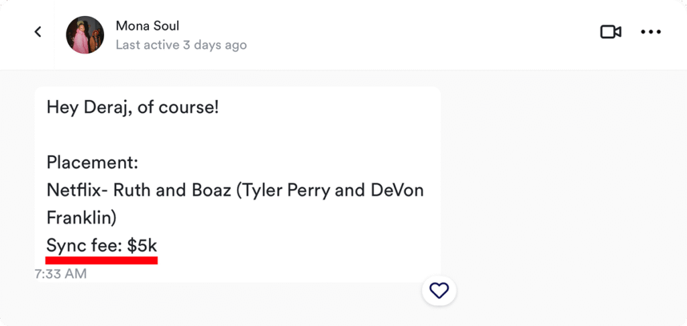Click the "Sync fee:" label text
Screen dimensions: 687x326
coord(84,245)
